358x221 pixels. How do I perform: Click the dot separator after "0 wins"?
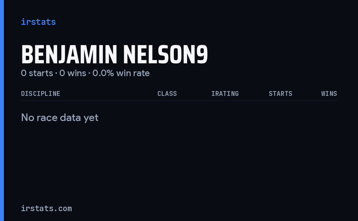tap(89, 73)
